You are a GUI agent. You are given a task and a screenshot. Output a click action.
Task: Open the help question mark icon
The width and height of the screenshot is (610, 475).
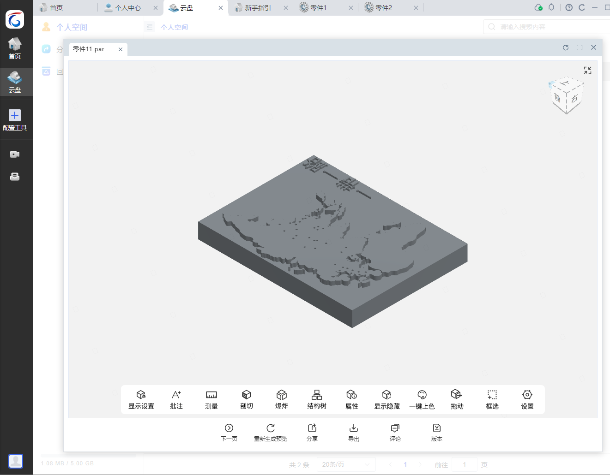[x=569, y=7]
